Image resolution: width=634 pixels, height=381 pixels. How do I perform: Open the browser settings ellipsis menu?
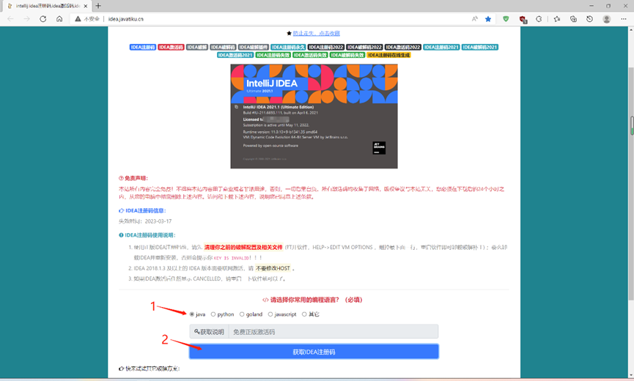click(624, 19)
